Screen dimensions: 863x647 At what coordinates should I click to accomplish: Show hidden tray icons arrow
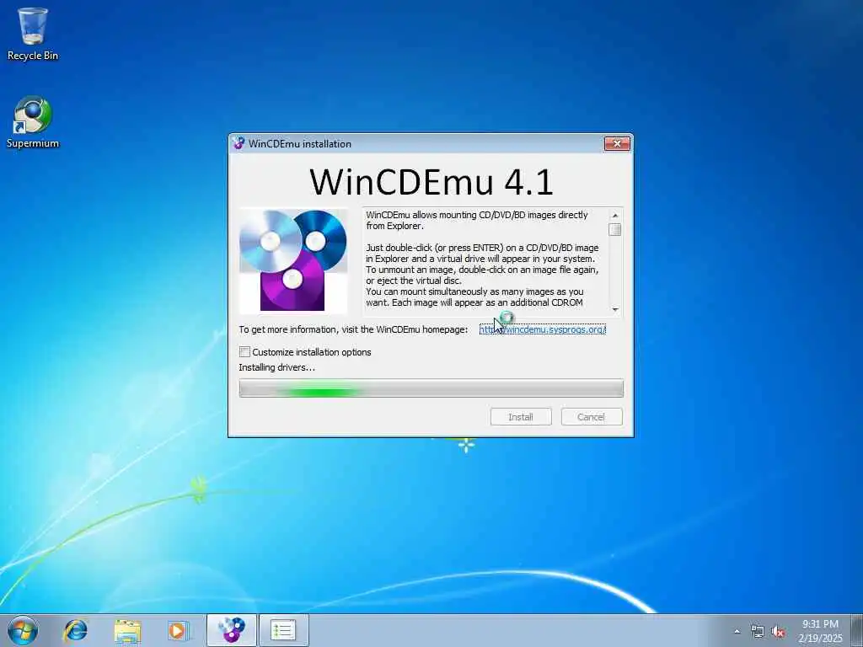[737, 632]
